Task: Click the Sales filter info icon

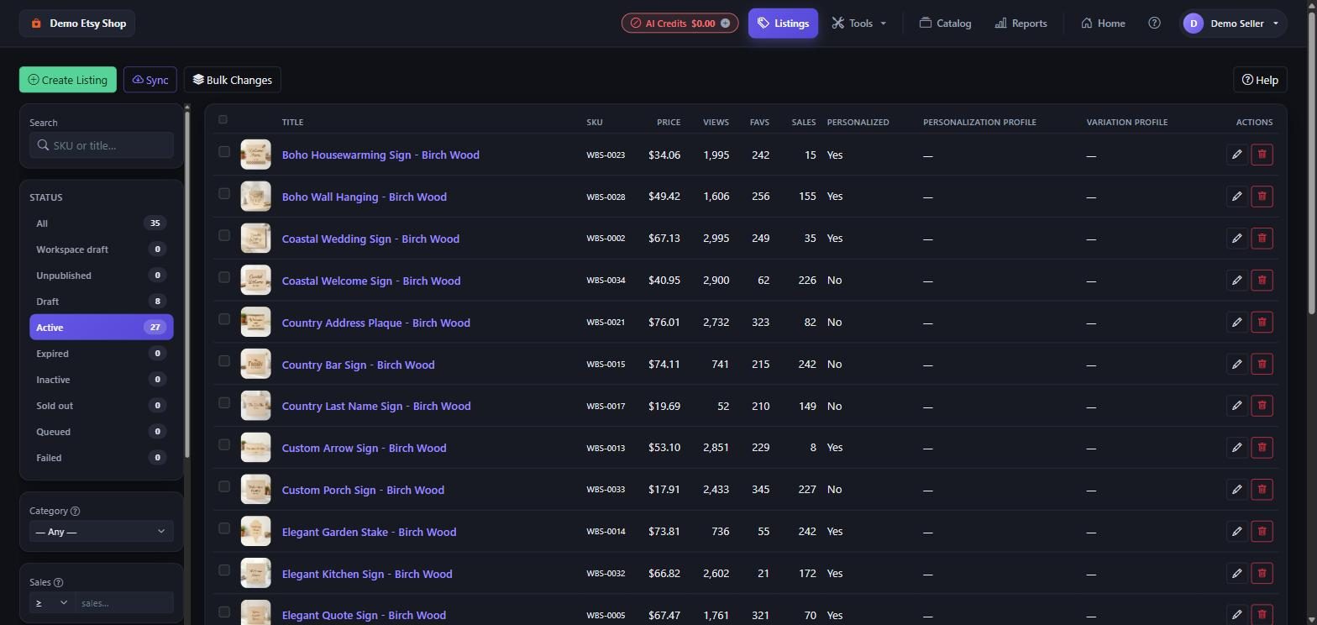Action: pyautogui.click(x=58, y=582)
